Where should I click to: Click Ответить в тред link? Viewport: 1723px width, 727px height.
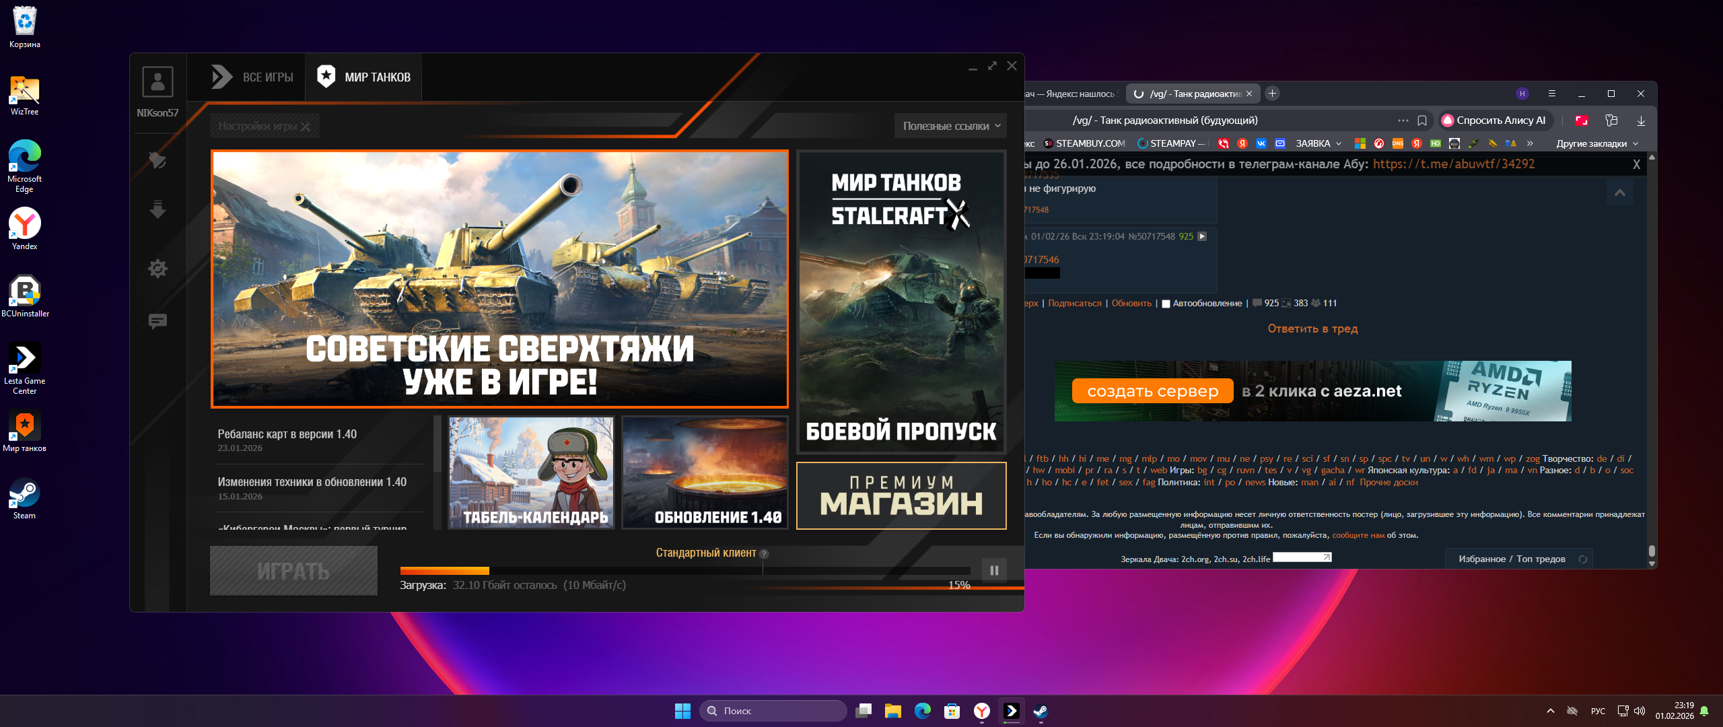(x=1312, y=328)
